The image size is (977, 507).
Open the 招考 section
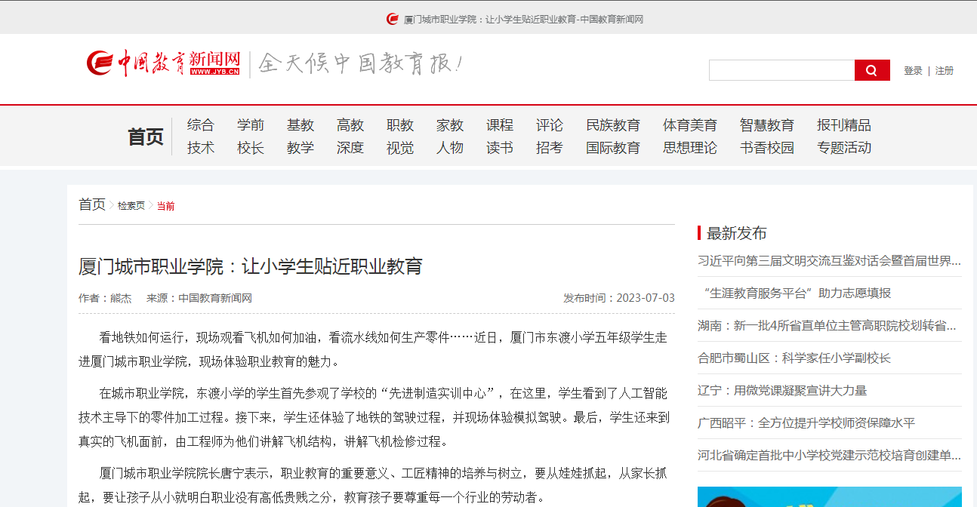[x=550, y=148]
